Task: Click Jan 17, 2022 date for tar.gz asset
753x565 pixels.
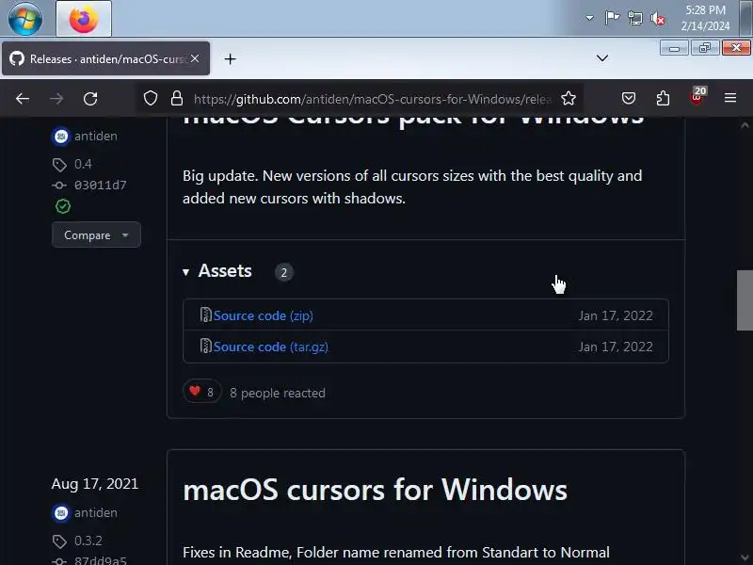Action: pyautogui.click(x=616, y=347)
